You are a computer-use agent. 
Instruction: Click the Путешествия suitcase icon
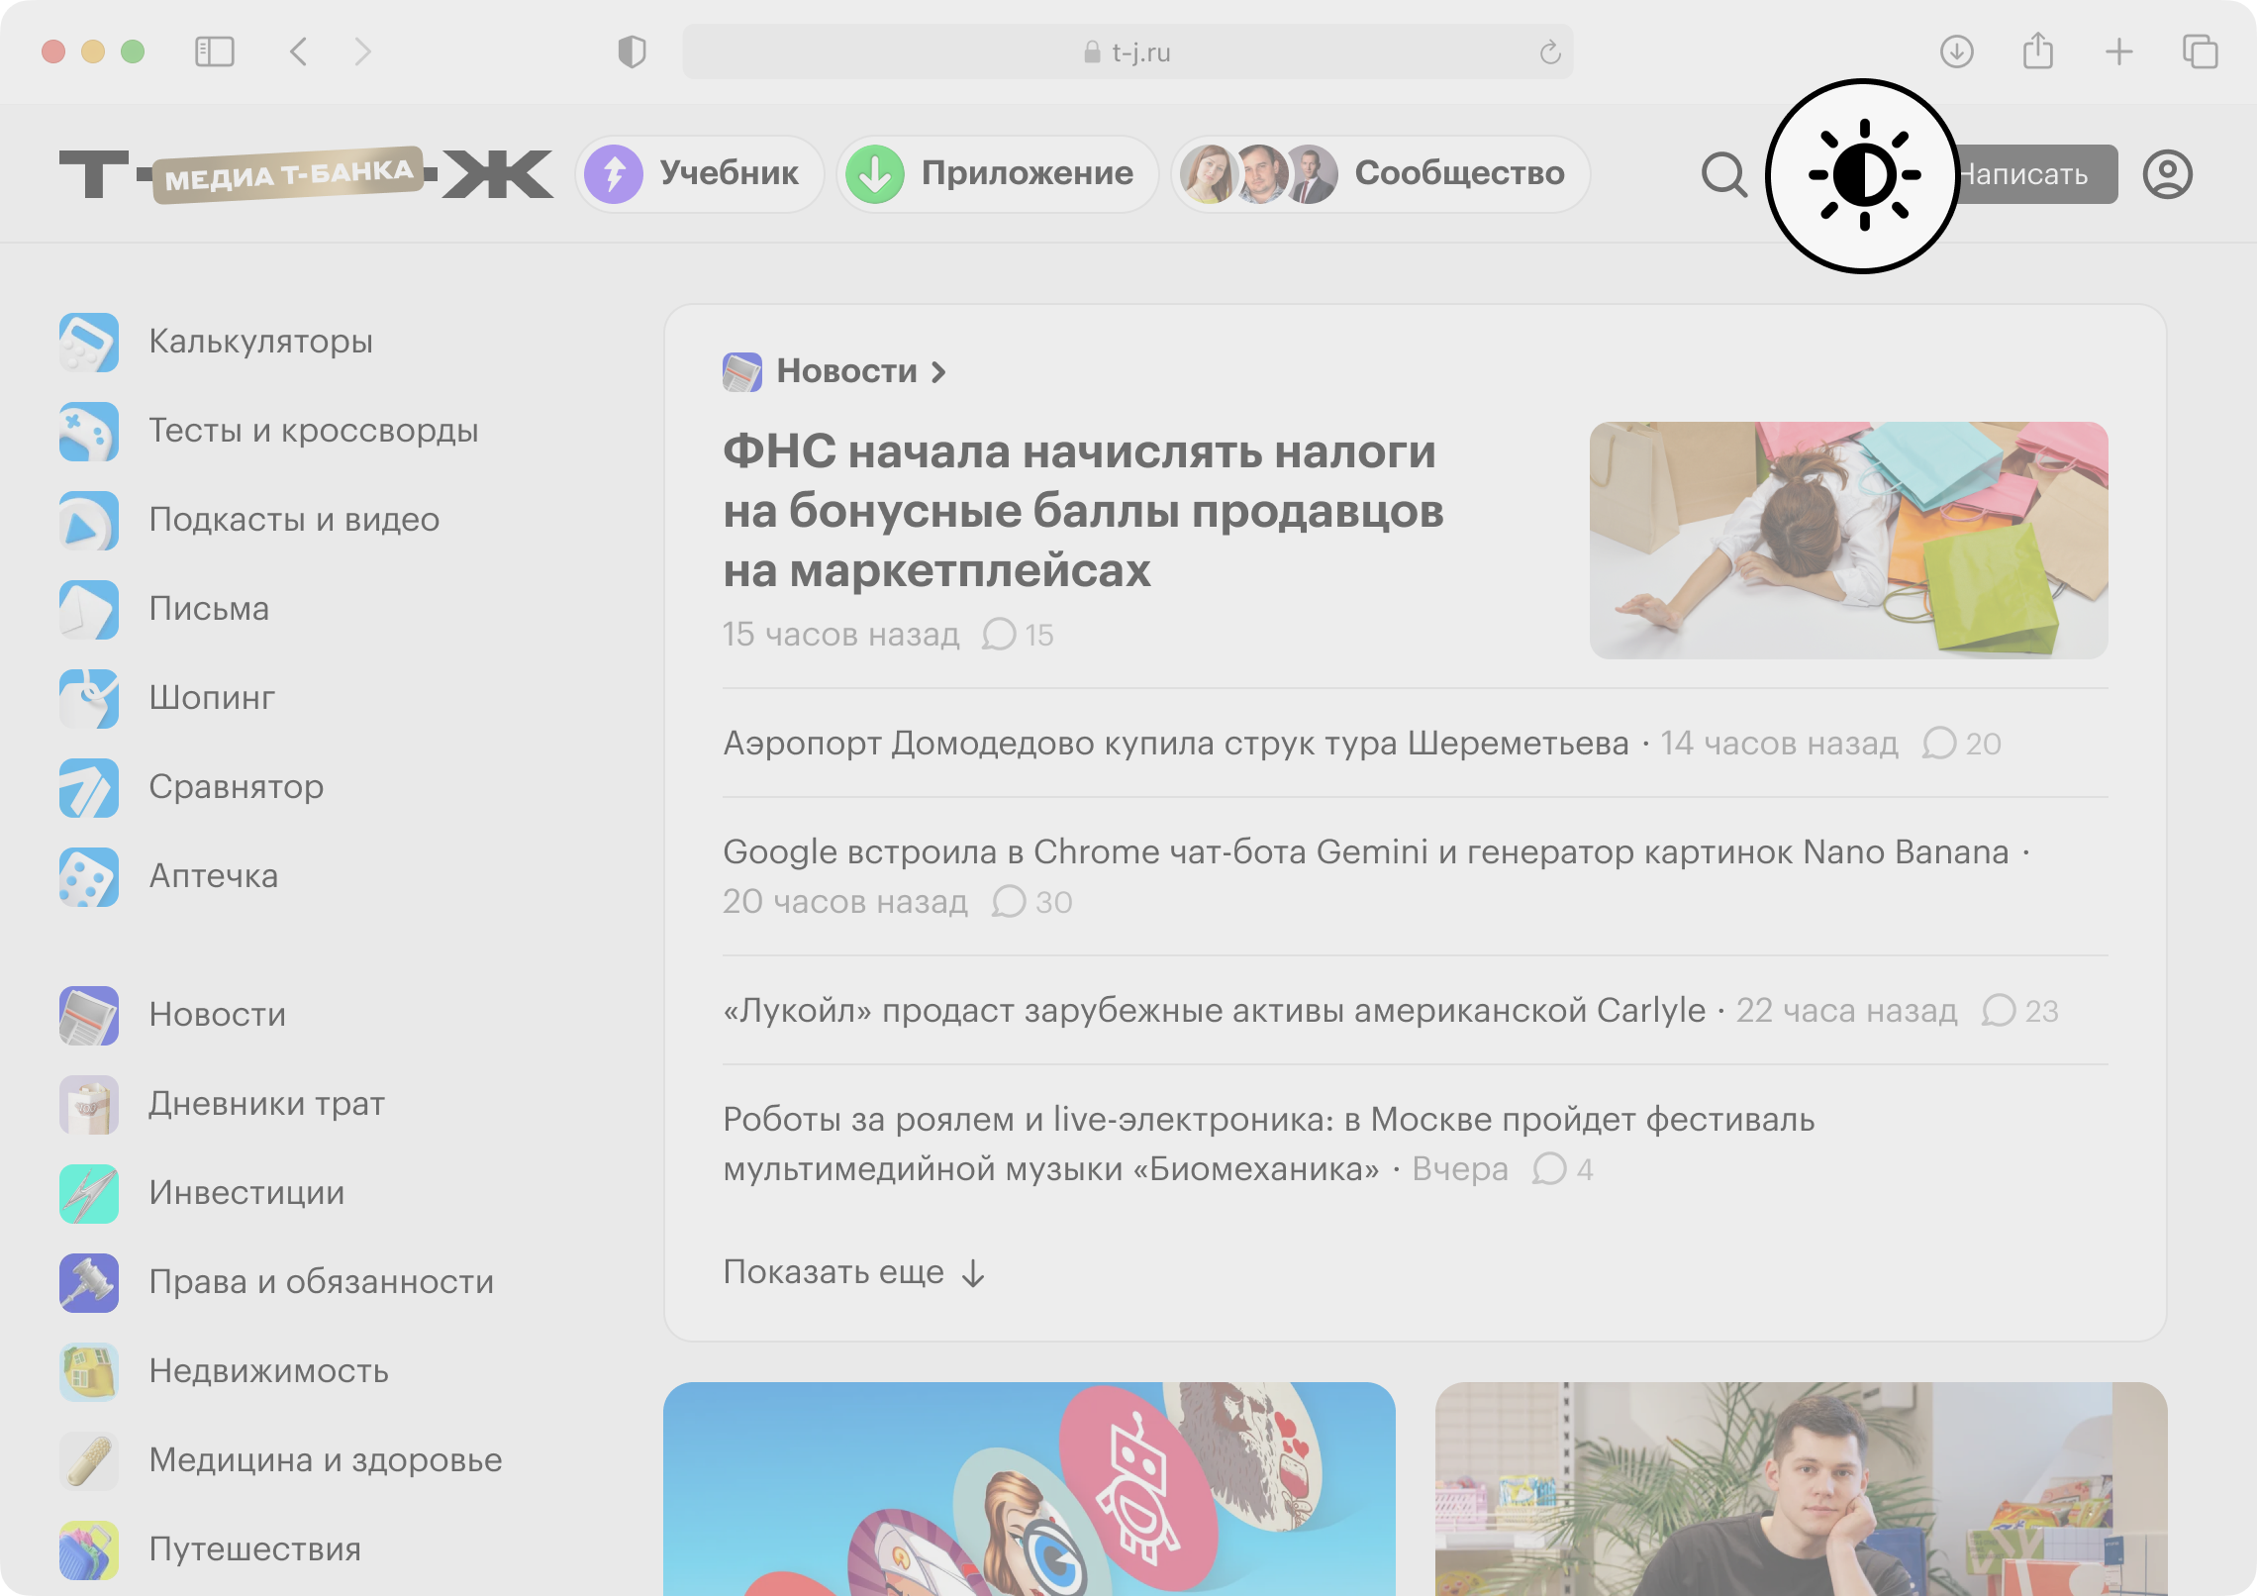coord(89,1550)
